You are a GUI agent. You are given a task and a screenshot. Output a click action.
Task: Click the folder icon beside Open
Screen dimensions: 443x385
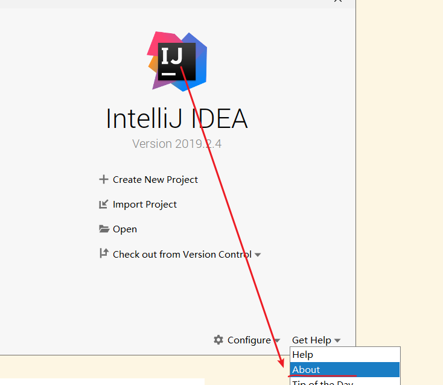point(104,229)
